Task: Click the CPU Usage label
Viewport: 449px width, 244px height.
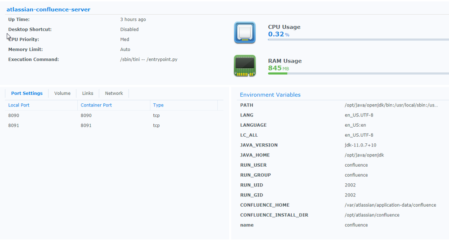Action: coord(284,27)
